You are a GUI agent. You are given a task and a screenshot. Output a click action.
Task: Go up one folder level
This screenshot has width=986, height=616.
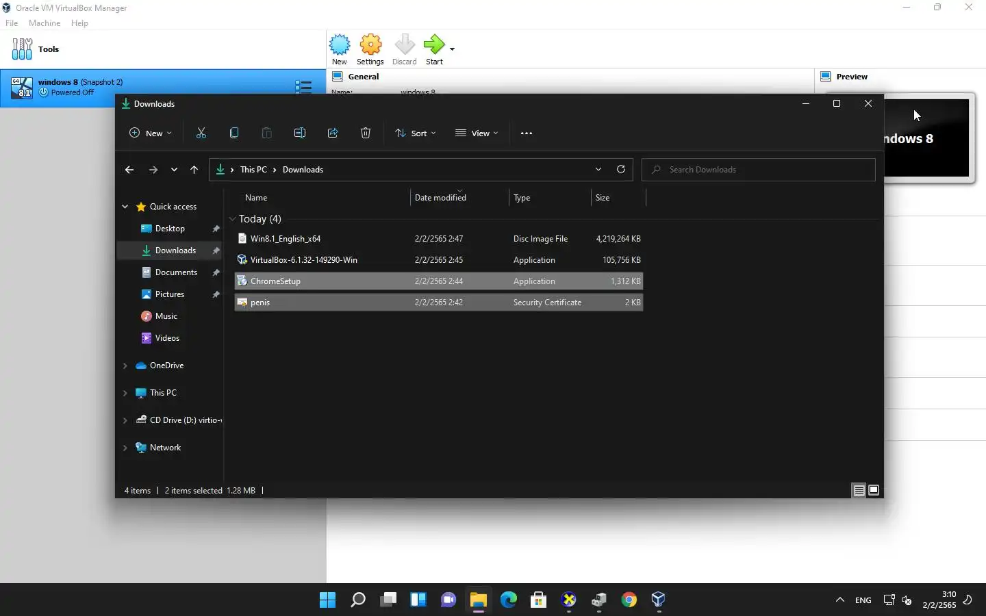(194, 170)
